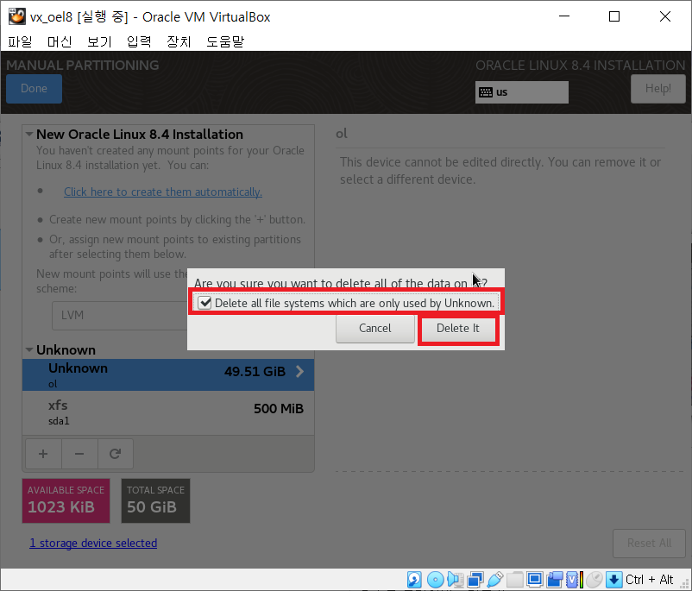
Task: Click the shared folders status icon
Action: (x=514, y=579)
